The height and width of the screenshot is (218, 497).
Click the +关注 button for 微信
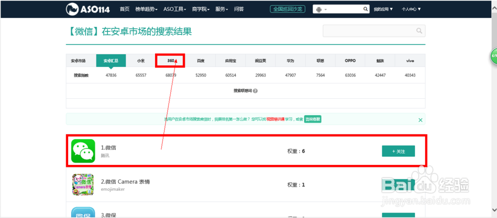[x=399, y=151]
